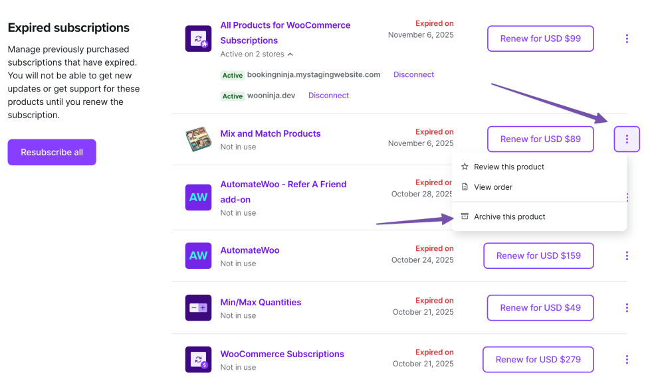This screenshot has height=385, width=650.
Task: Click the Min/Max Quantities product icon
Action: pyautogui.click(x=198, y=307)
